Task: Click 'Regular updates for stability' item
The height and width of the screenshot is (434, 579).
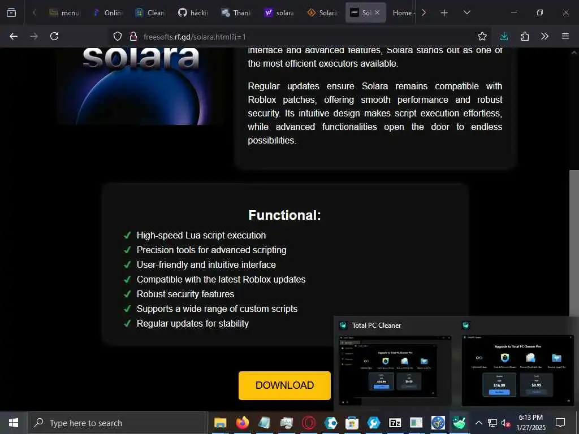Action: point(193,324)
